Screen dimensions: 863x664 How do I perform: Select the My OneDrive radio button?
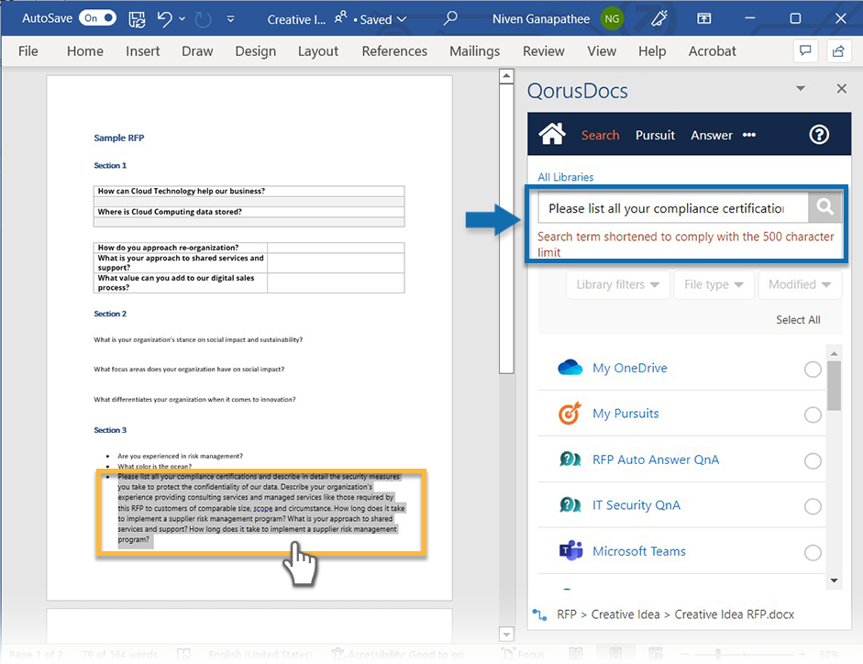(x=812, y=369)
